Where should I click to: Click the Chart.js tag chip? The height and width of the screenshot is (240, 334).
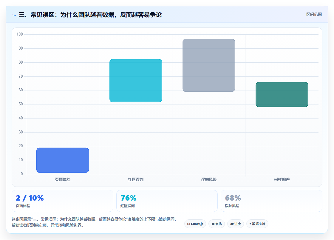pyautogui.click(x=195, y=224)
